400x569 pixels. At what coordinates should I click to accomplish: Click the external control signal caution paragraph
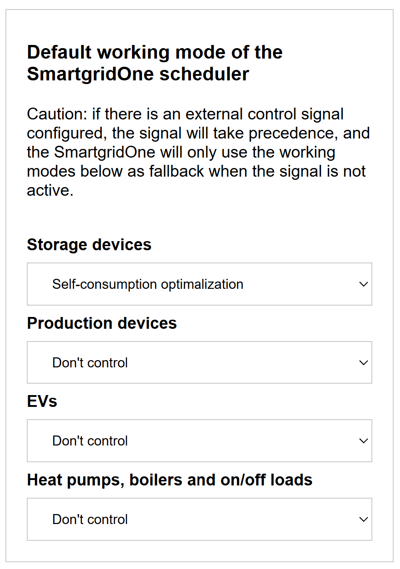[x=198, y=152]
